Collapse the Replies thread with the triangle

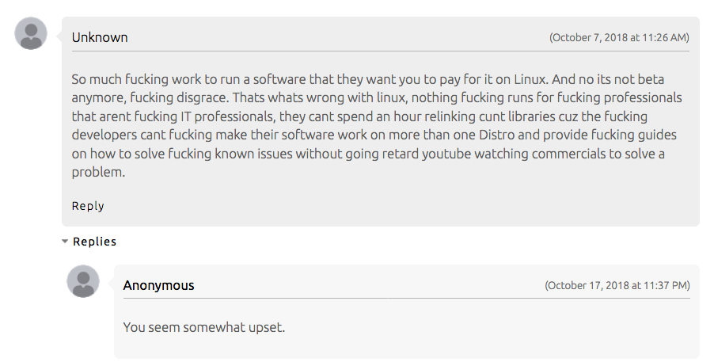[65, 242]
